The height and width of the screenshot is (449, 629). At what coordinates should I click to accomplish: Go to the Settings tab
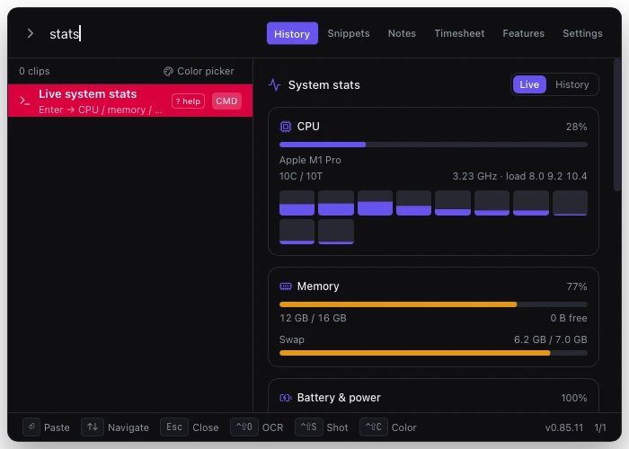coord(582,33)
